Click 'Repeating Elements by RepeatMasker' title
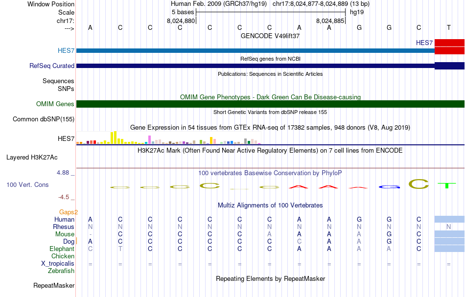Image resolution: width=465 pixels, height=297 pixels. click(270, 279)
